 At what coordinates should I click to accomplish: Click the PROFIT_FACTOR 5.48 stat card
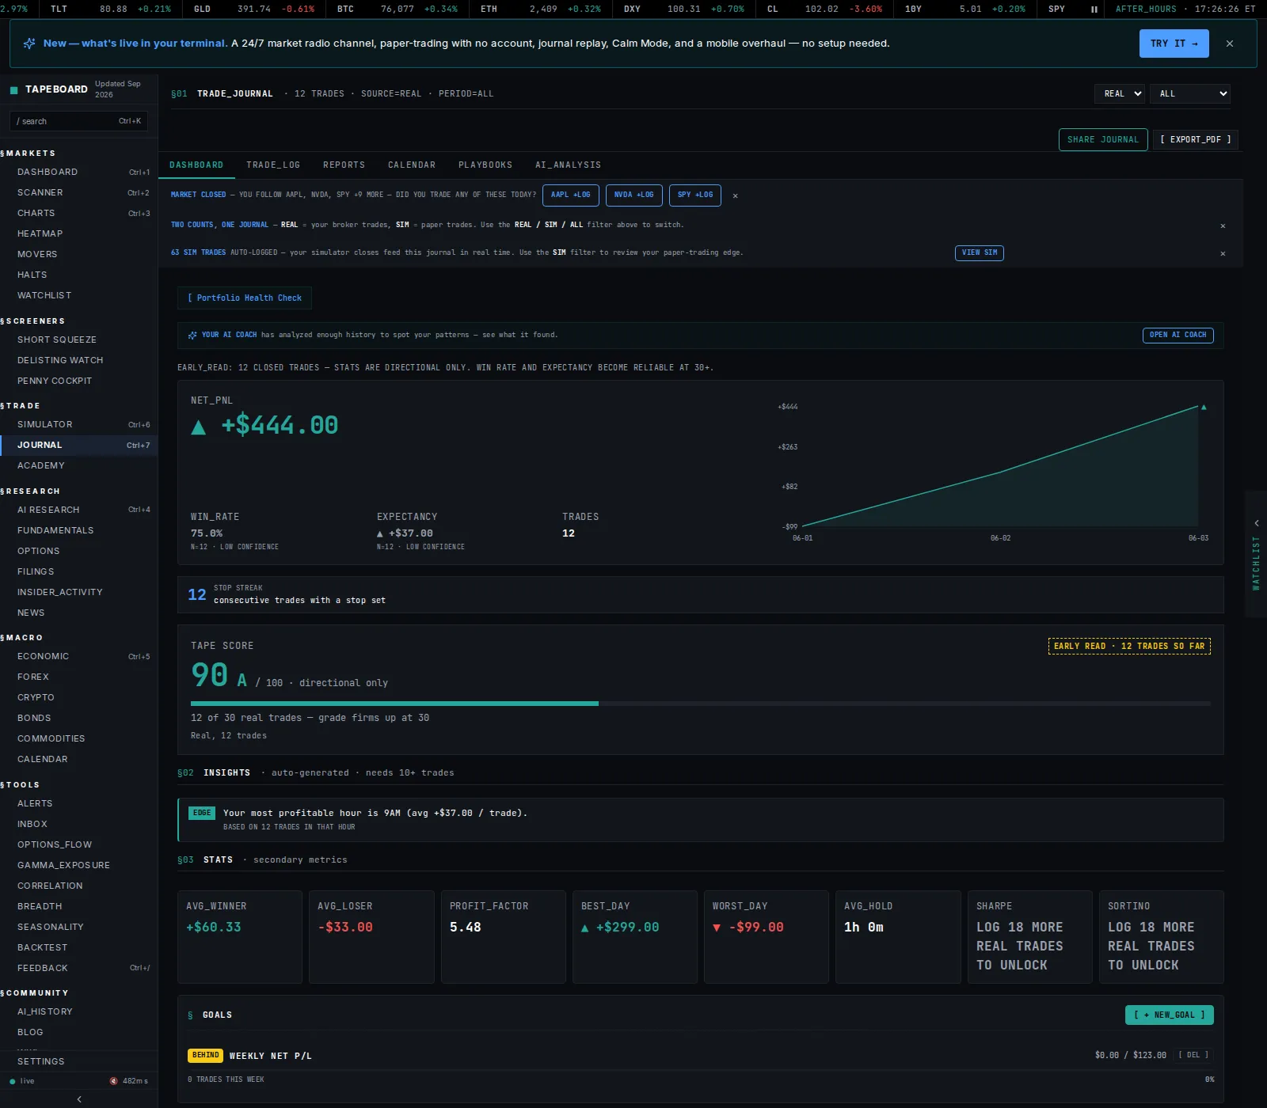[x=503, y=937]
